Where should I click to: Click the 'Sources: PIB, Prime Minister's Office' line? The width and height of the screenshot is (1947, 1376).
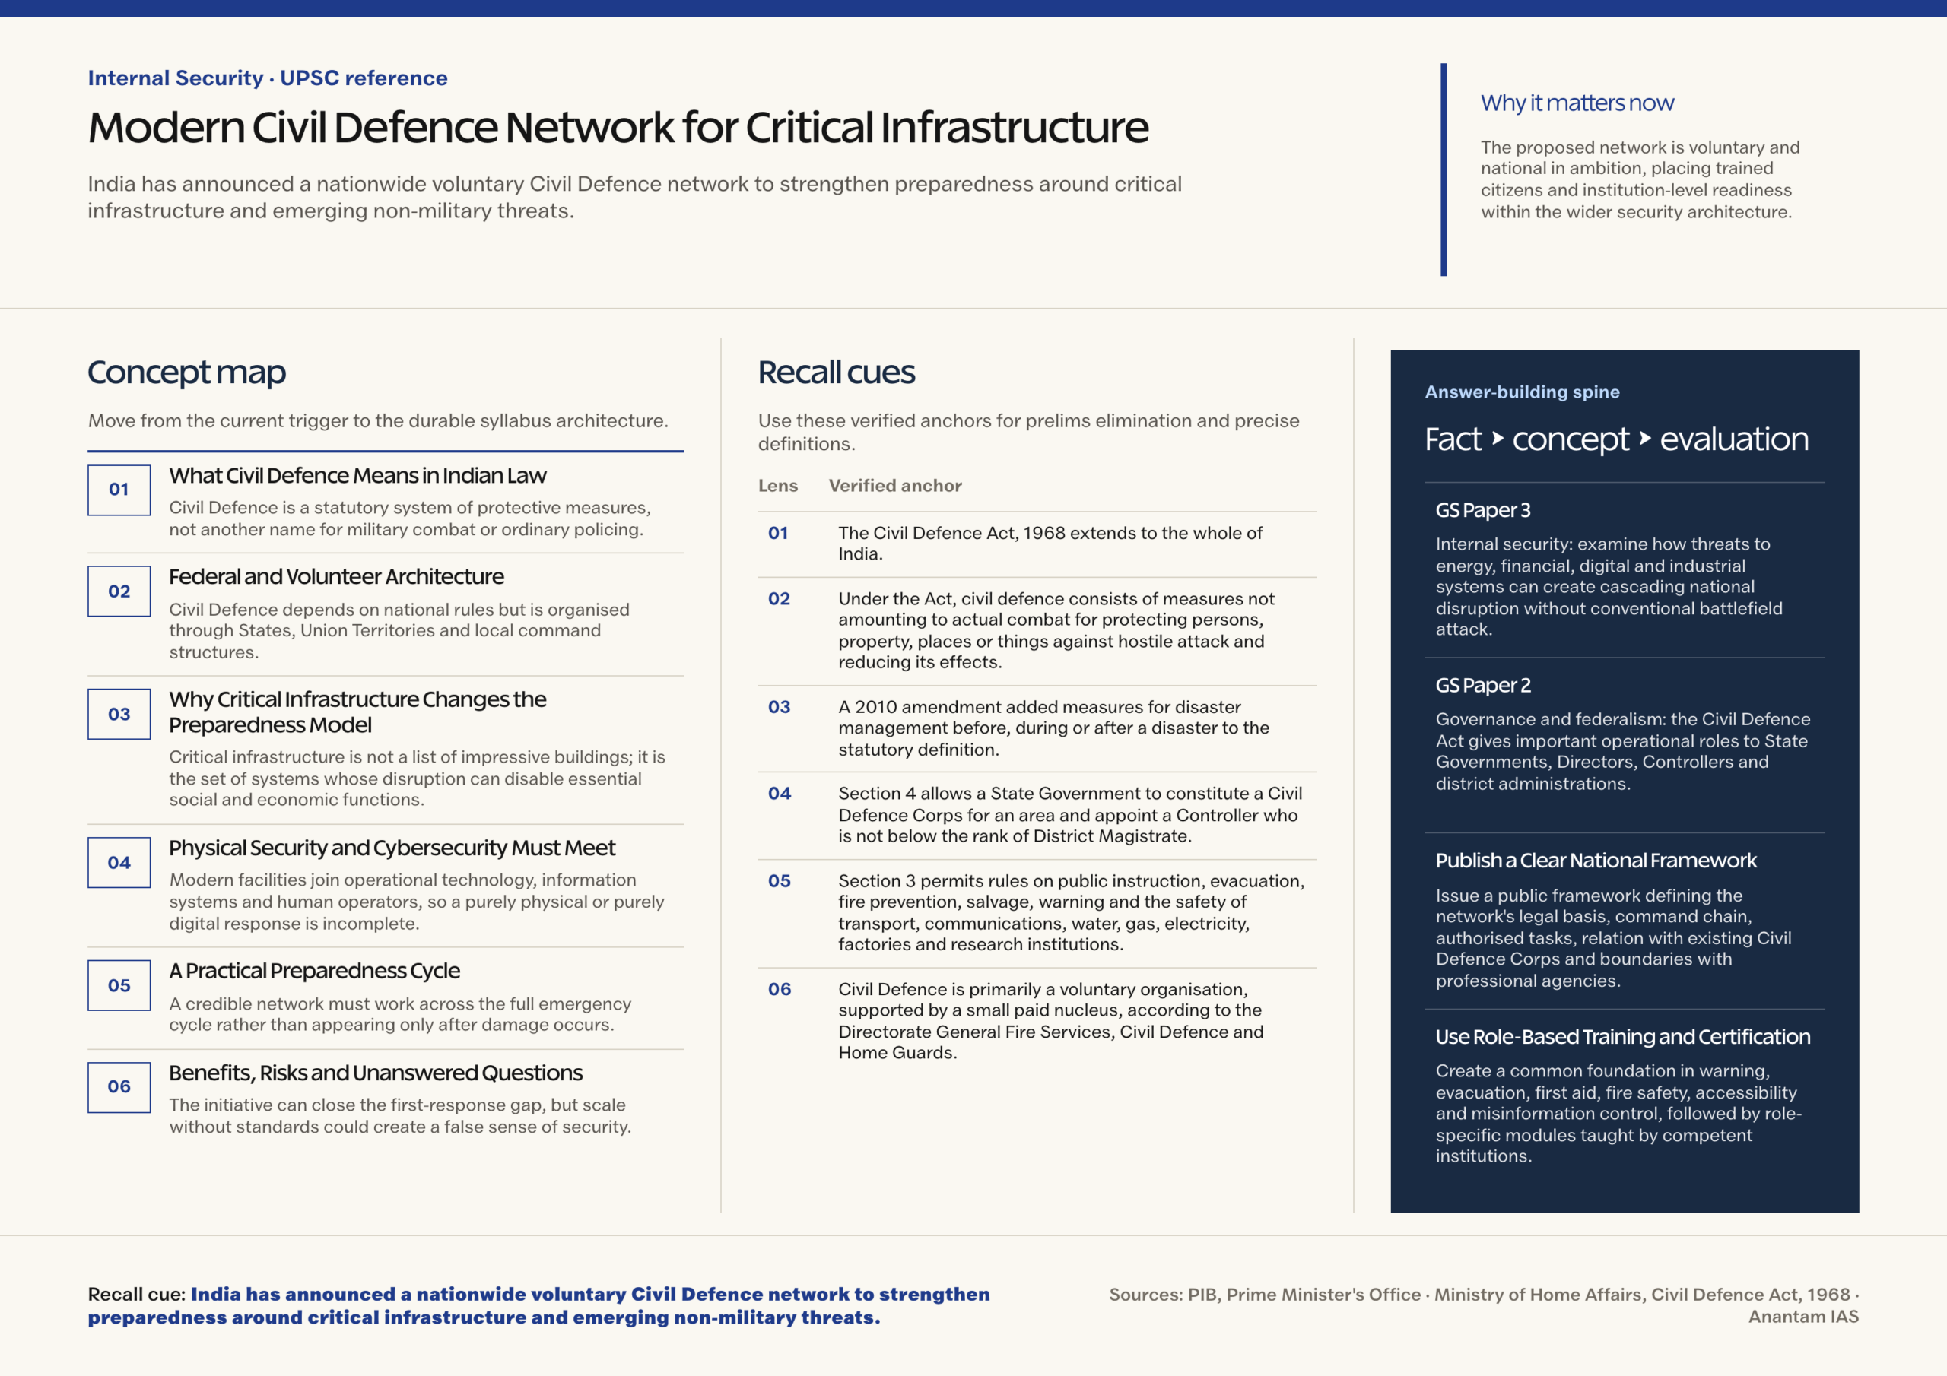coord(1483,1295)
